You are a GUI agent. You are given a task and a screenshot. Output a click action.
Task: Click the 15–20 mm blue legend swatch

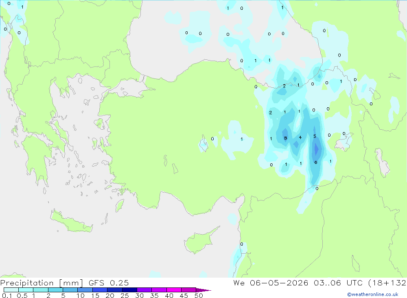(100, 290)
